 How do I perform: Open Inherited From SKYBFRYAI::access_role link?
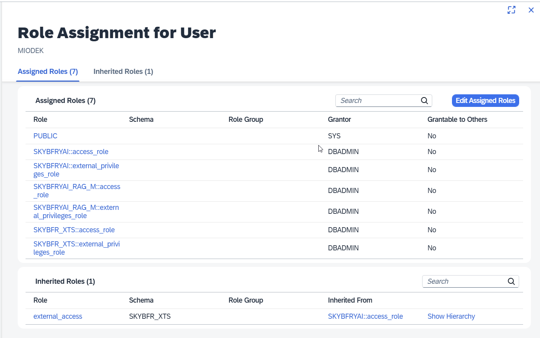(366, 316)
